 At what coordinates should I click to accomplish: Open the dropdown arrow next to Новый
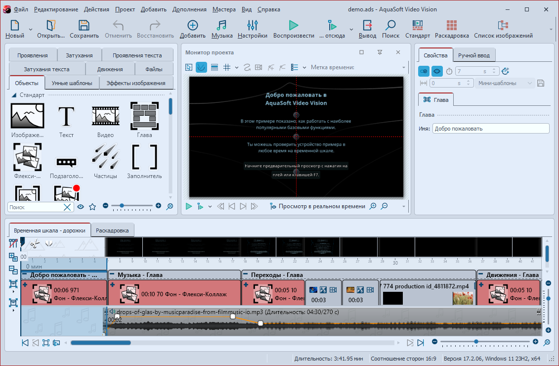(x=30, y=29)
